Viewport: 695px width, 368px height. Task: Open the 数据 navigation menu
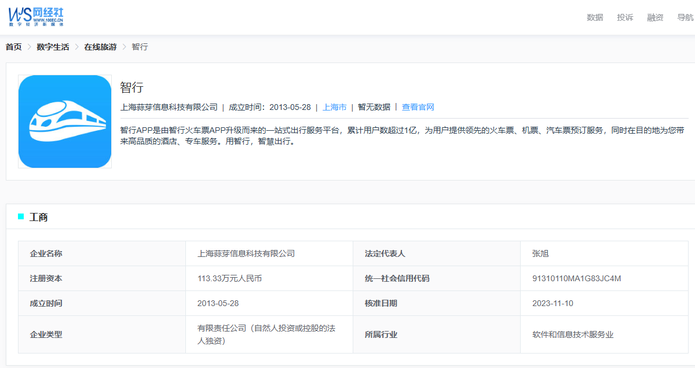click(595, 17)
